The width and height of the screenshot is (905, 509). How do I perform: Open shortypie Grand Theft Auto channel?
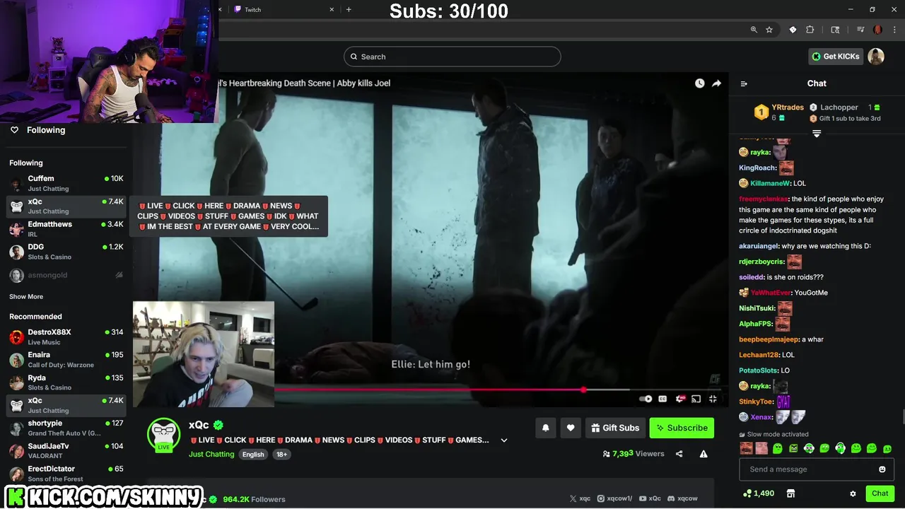[x=66, y=428]
